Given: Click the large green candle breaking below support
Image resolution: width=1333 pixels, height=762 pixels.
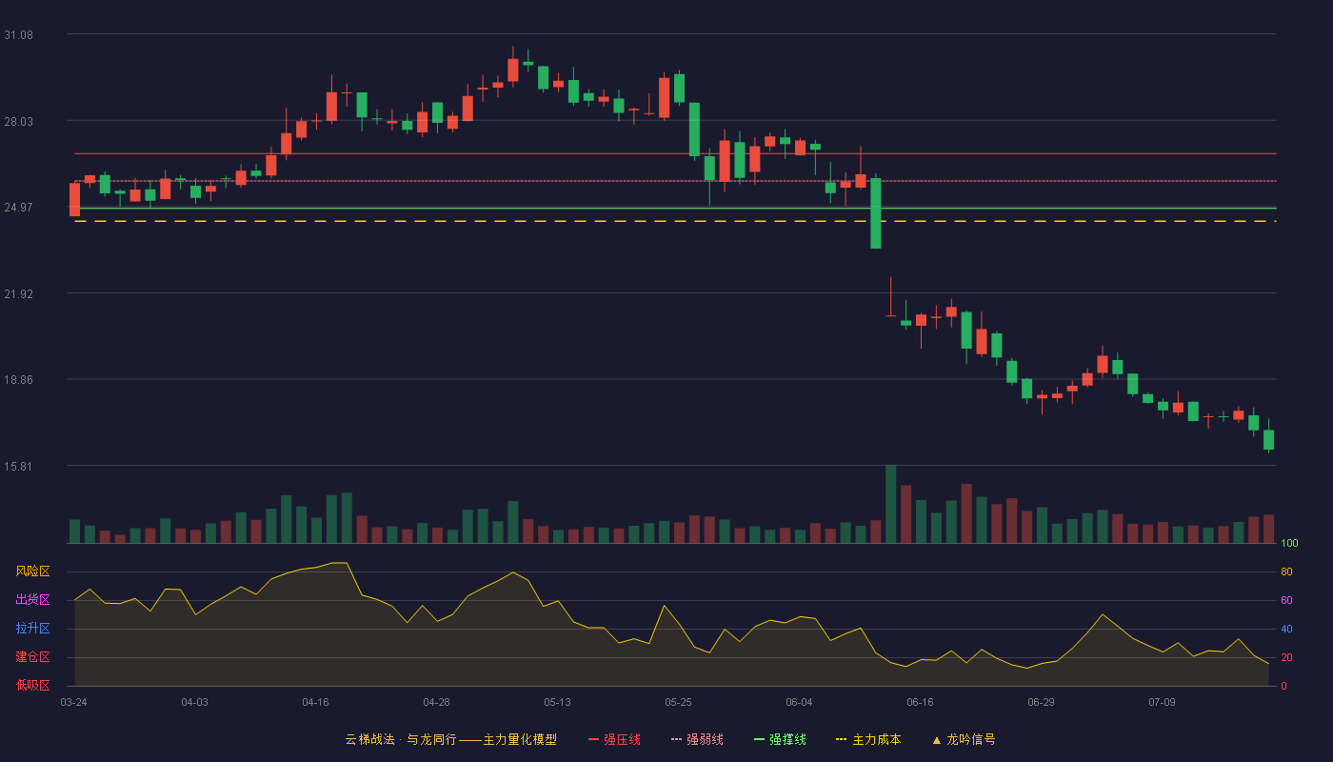Looking at the screenshot, I should [x=876, y=213].
